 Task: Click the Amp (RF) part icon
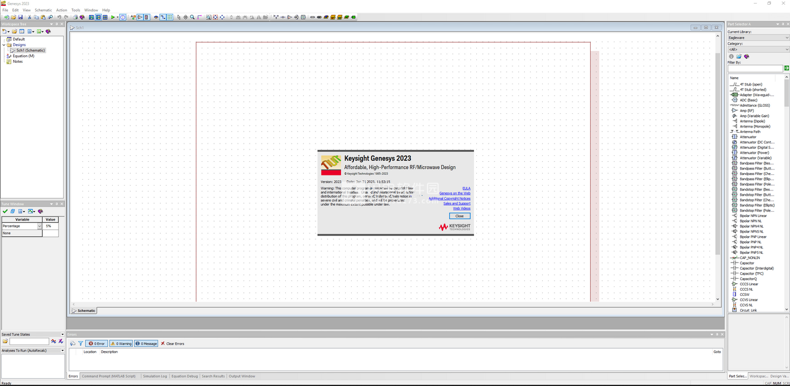click(734, 111)
